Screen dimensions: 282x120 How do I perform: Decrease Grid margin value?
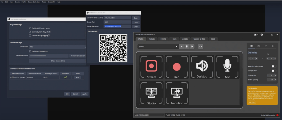[x=268, y=75]
